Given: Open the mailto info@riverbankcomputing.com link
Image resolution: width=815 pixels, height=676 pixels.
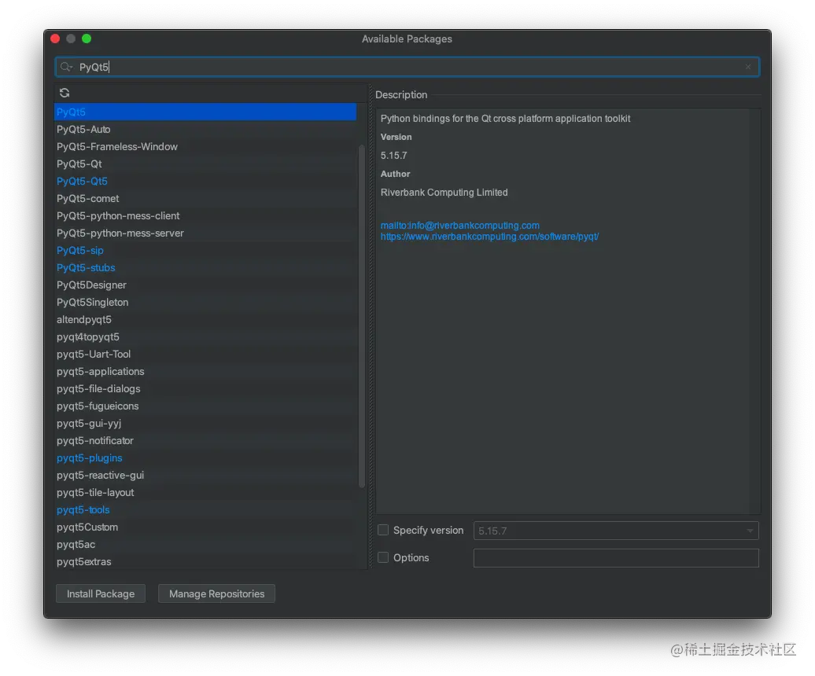Looking at the screenshot, I should pos(460,226).
